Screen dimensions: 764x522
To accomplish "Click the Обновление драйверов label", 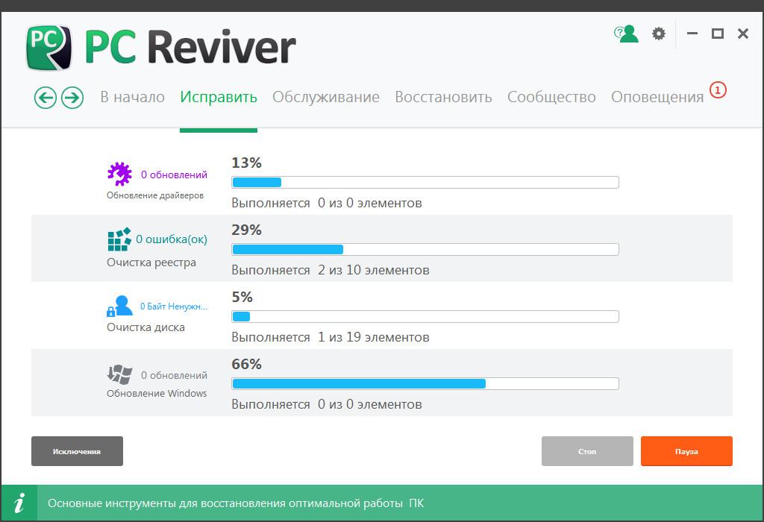I will pyautogui.click(x=155, y=195).
